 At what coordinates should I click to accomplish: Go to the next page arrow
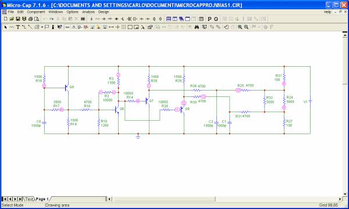click(x=15, y=199)
